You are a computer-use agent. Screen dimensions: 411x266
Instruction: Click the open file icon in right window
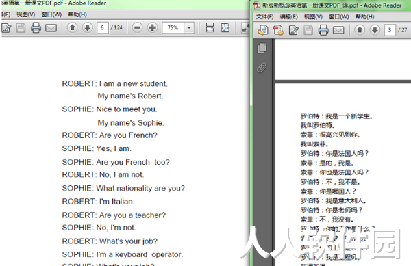tap(263, 30)
